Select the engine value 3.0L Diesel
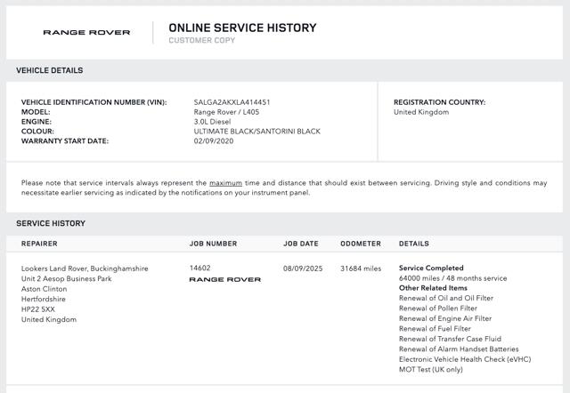Image resolution: width=570 pixels, height=393 pixels. [212, 122]
